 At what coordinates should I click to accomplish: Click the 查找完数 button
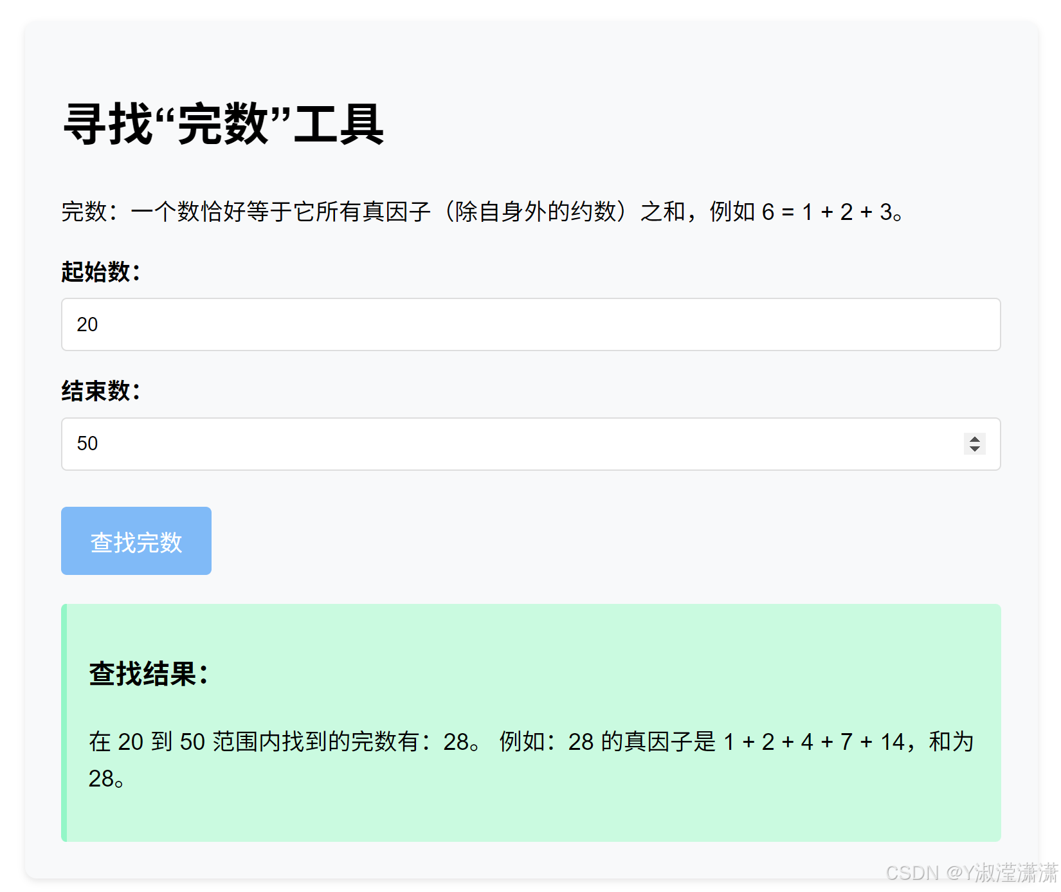click(136, 541)
